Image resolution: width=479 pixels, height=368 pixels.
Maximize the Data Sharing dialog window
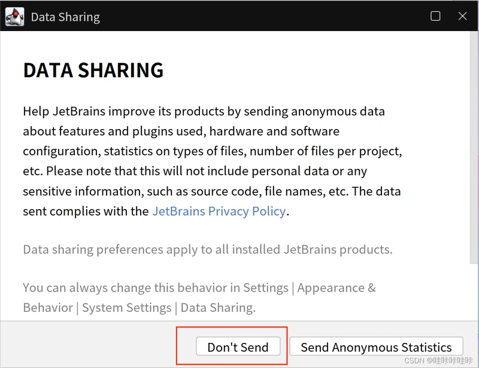[435, 16]
